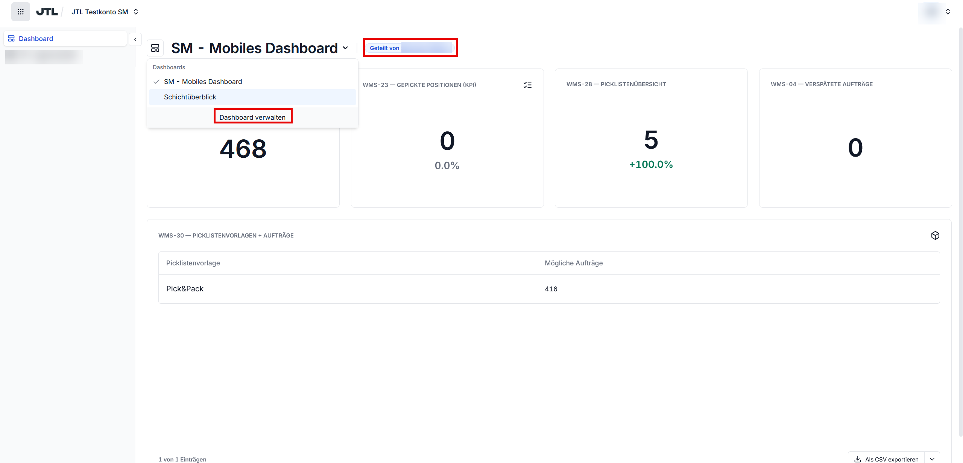Click Als CSV exportieren button
Image resolution: width=963 pixels, height=463 pixels.
coord(886,459)
